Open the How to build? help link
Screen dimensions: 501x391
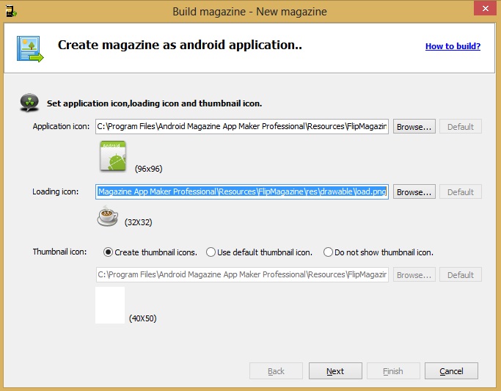(453, 46)
